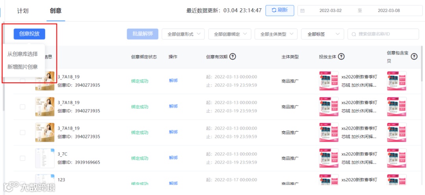
Task: Tick the checkbox for the 3_7C row
Action: click(22, 158)
